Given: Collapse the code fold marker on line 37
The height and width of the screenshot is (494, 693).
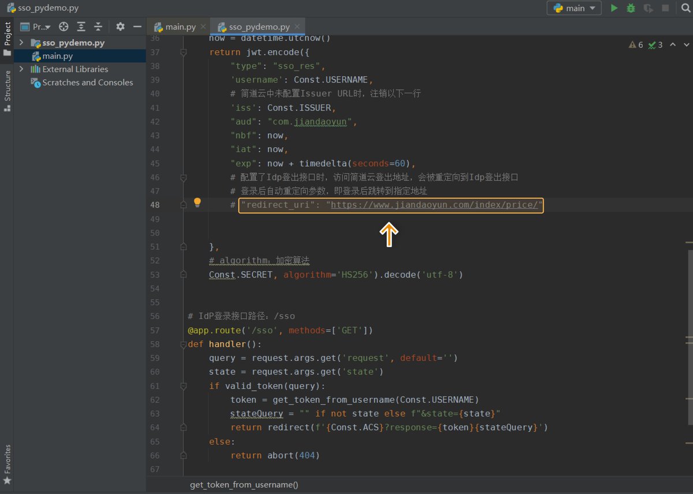Looking at the screenshot, I should (183, 52).
